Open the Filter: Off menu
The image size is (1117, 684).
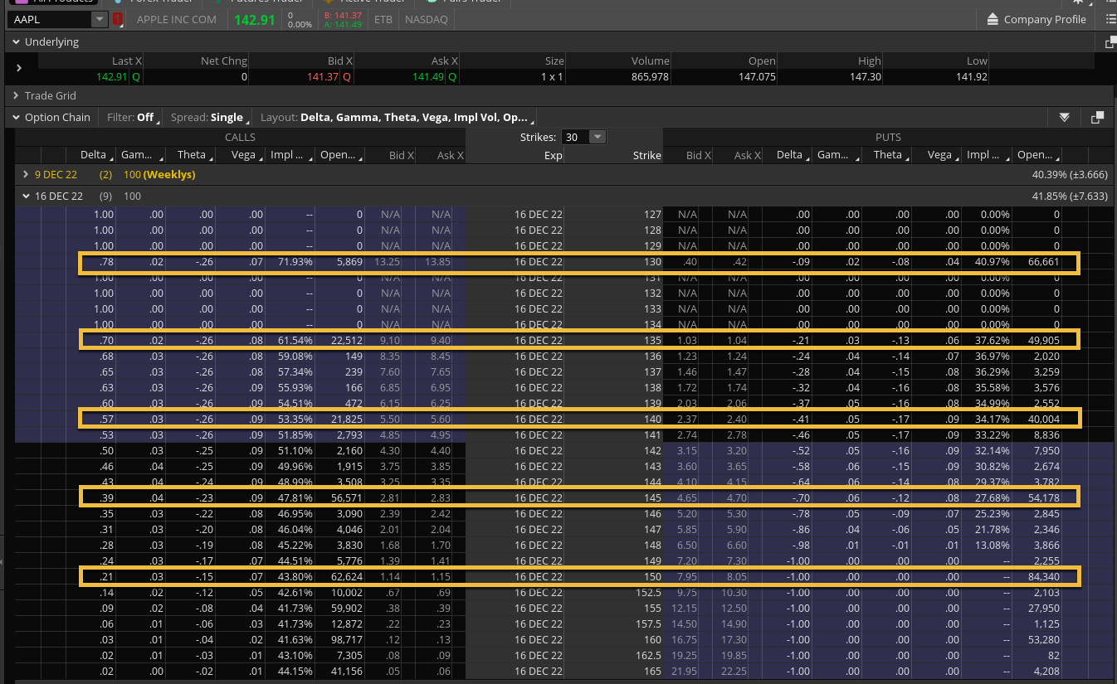pyautogui.click(x=132, y=118)
